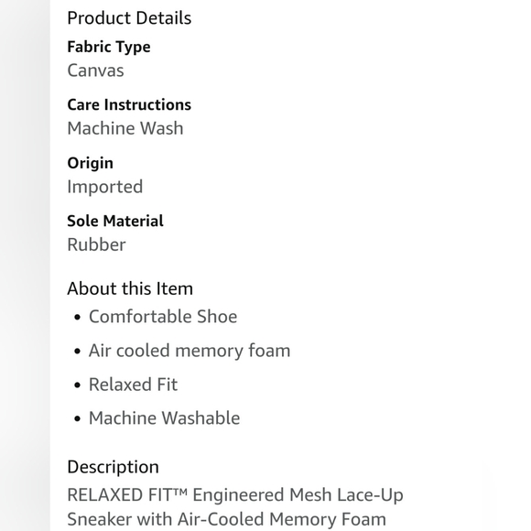Click the Canvas fabric value
Image resolution: width=531 pixels, height=531 pixels.
point(95,70)
